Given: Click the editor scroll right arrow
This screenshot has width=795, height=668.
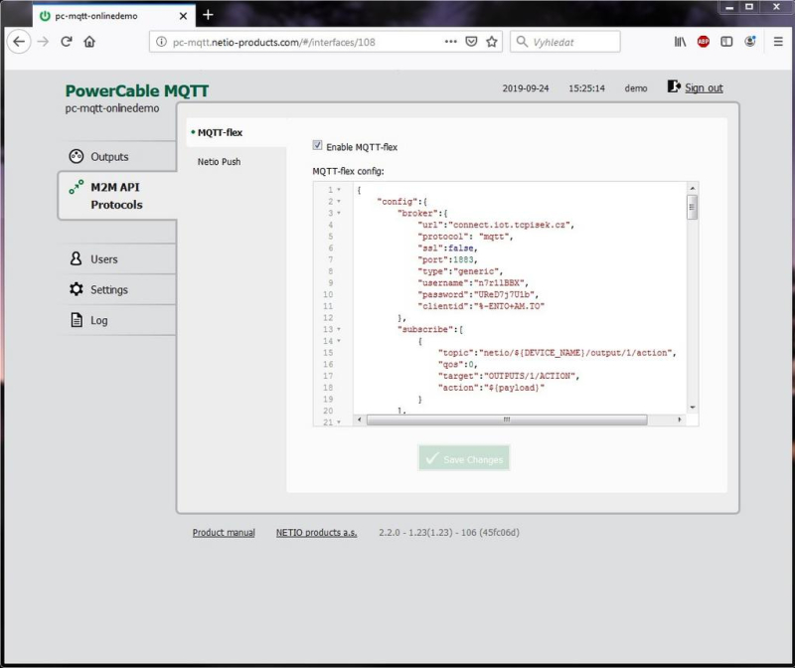Looking at the screenshot, I should pyautogui.click(x=680, y=419).
